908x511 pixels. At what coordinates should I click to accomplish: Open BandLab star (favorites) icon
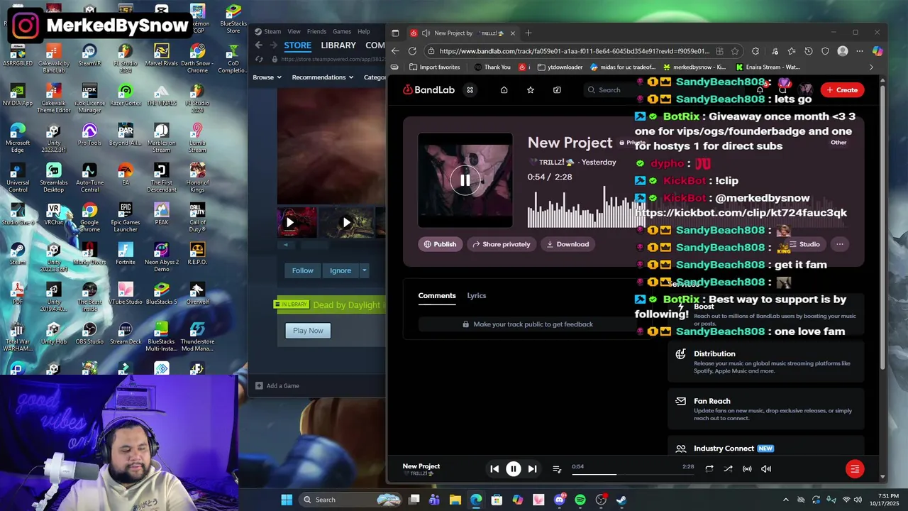click(x=530, y=90)
